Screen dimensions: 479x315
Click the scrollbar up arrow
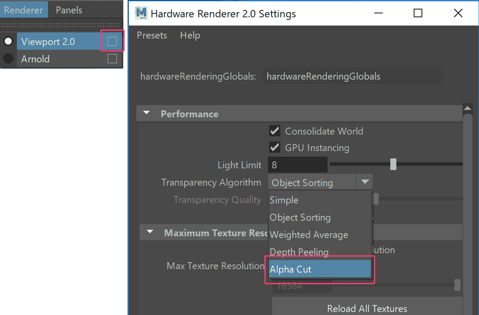[467, 108]
